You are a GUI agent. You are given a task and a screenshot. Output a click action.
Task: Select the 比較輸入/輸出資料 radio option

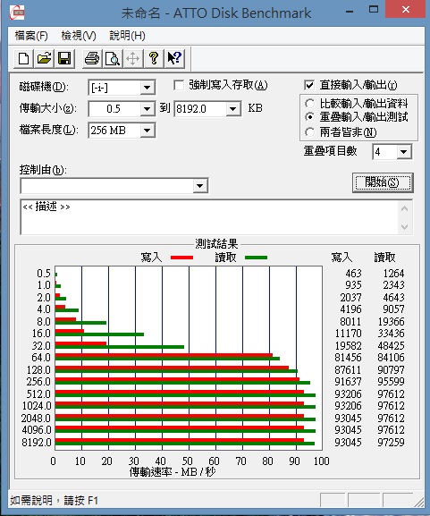[x=309, y=104]
